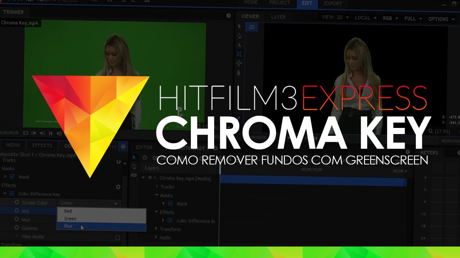Select the timeline arrow selection tool
This screenshot has width=460, height=258.
pyautogui.click(x=134, y=157)
